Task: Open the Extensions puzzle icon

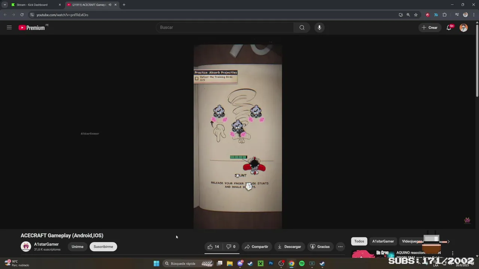Action: tap(445, 15)
